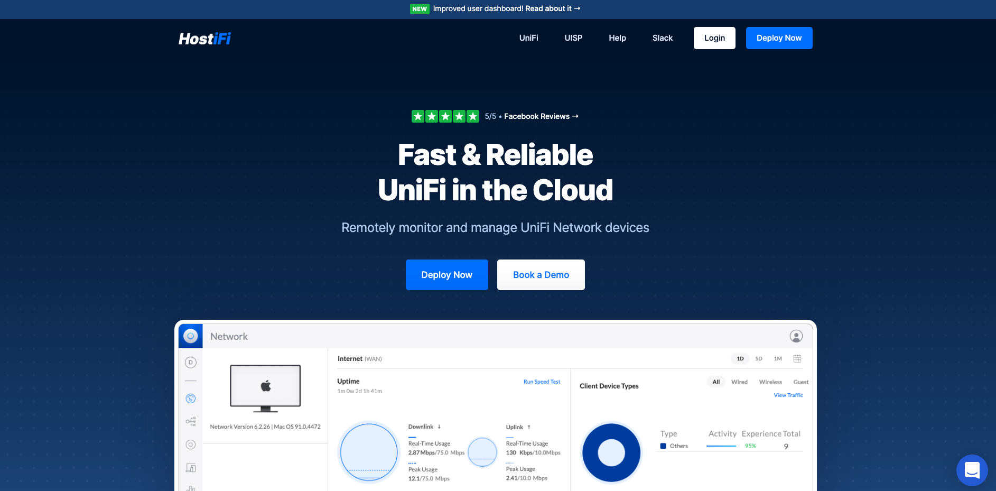Viewport: 996px width, 491px height.
Task: Click the UniFi Network app logo icon
Action: pos(191,336)
